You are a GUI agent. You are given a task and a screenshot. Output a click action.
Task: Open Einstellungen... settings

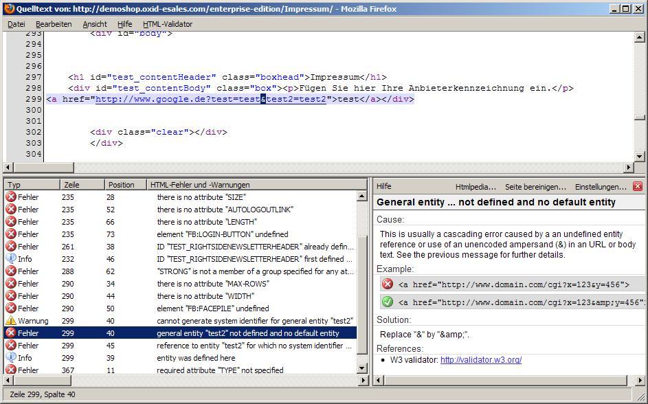[600, 187]
